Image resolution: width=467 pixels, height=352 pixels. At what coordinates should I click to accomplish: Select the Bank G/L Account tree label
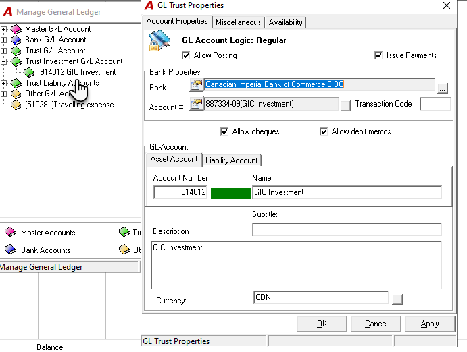click(55, 40)
